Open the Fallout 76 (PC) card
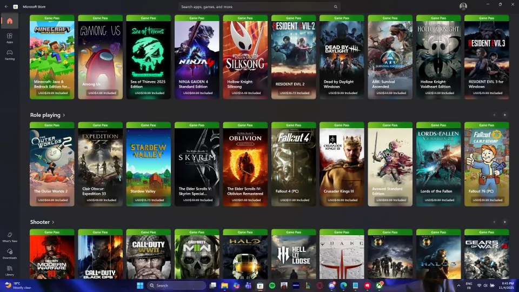519x292 pixels. (x=487, y=164)
